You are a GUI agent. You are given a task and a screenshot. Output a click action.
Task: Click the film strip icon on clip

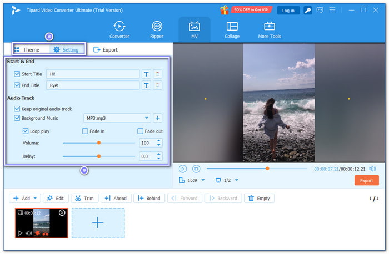20,212
